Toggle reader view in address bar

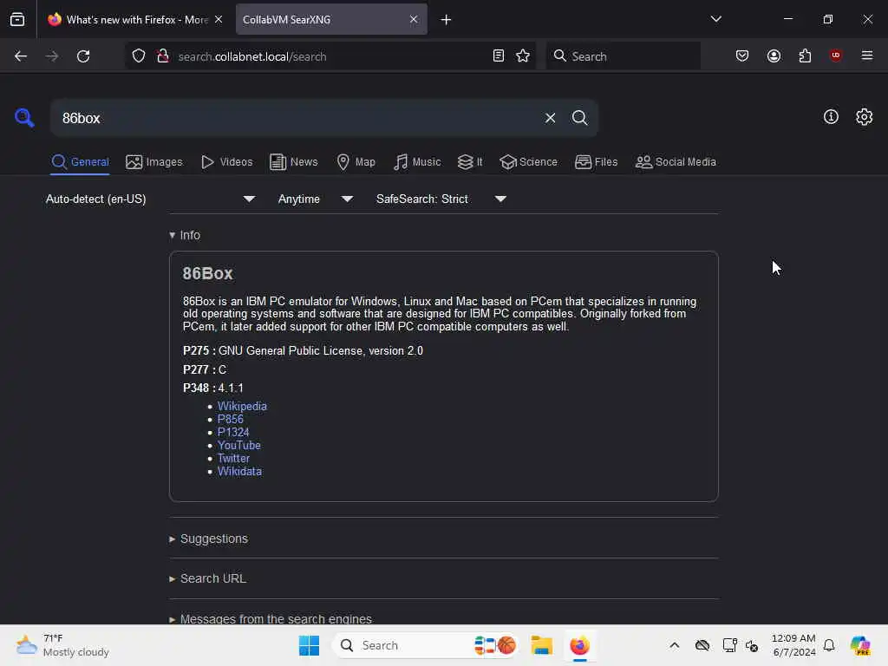(x=499, y=55)
